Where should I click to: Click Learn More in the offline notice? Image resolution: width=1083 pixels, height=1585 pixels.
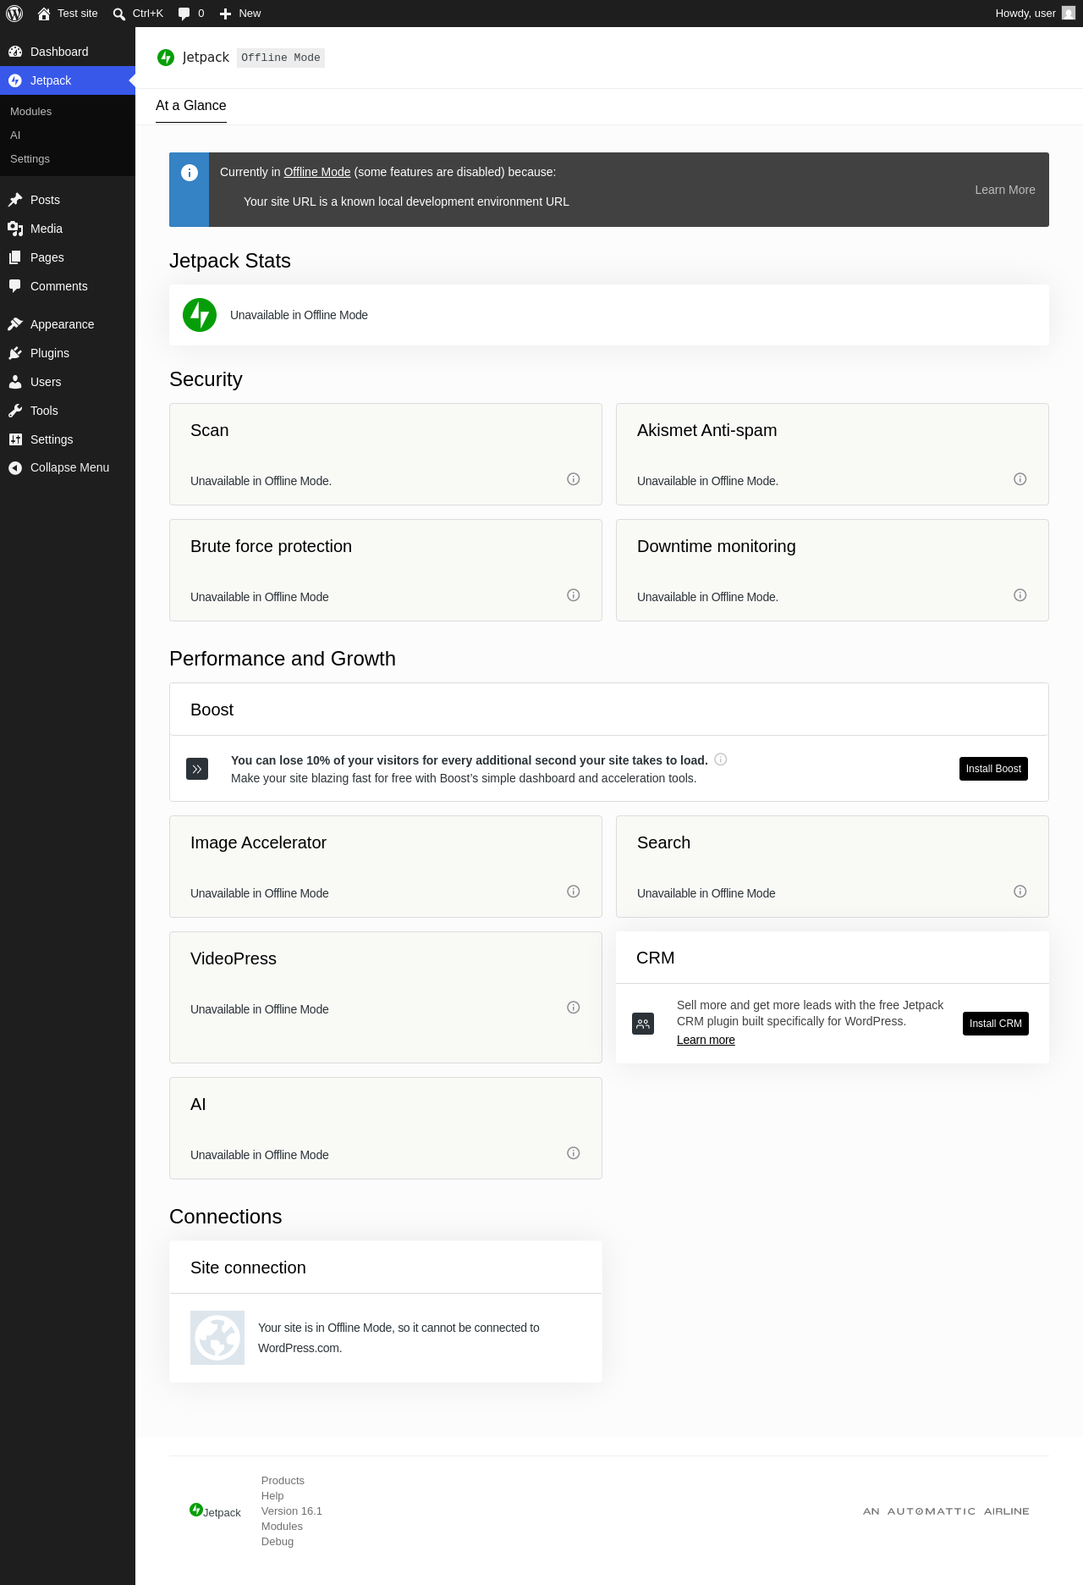(x=1005, y=190)
